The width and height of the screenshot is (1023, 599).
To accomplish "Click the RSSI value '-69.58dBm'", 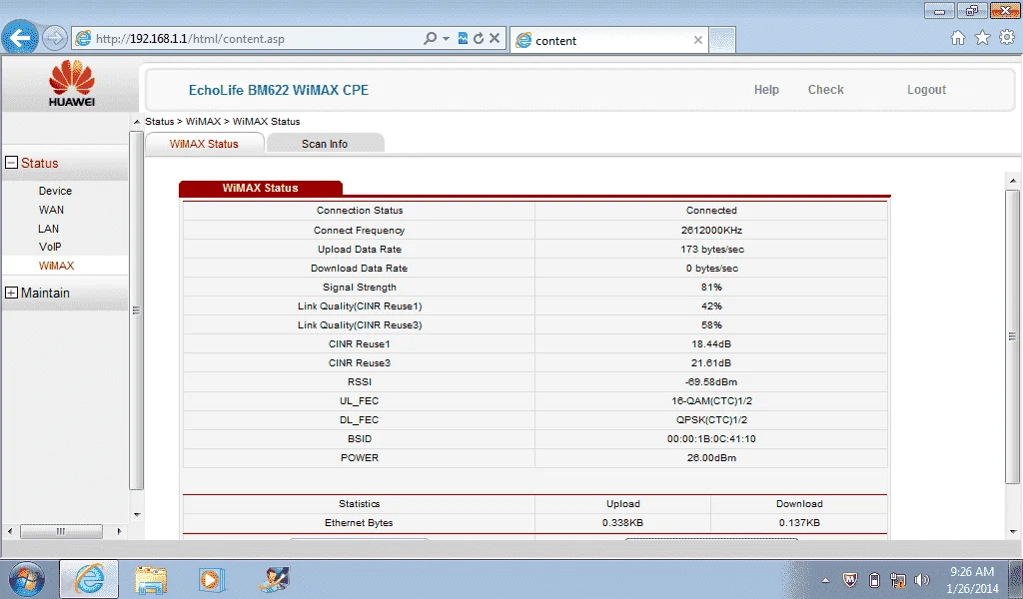I will coord(711,382).
